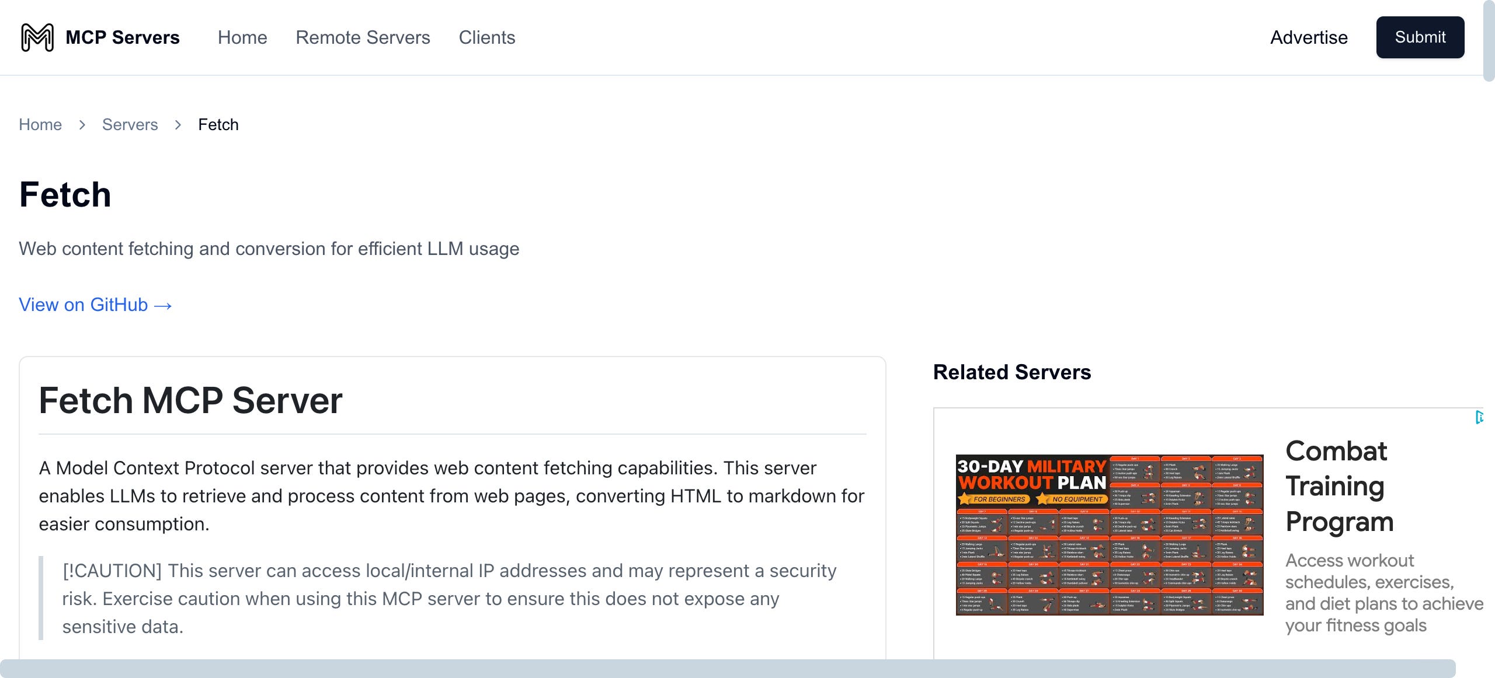
Task: Open the 30-Day Military Workout Plan ad image
Action: (1109, 534)
